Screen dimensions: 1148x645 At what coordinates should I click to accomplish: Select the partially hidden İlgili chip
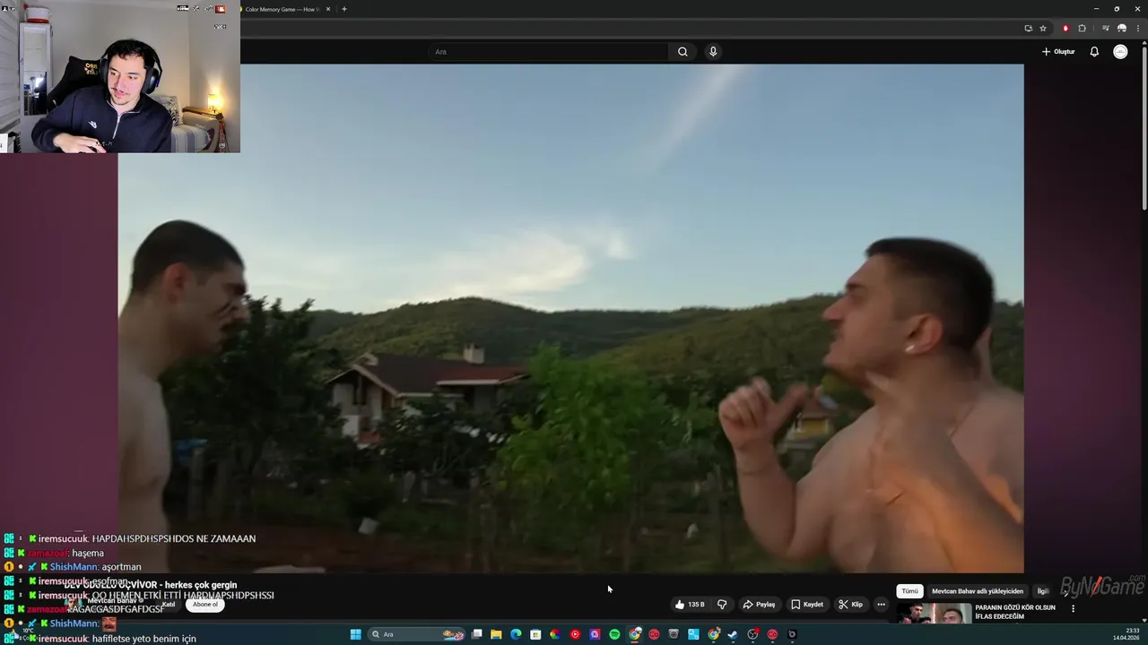click(x=1043, y=591)
